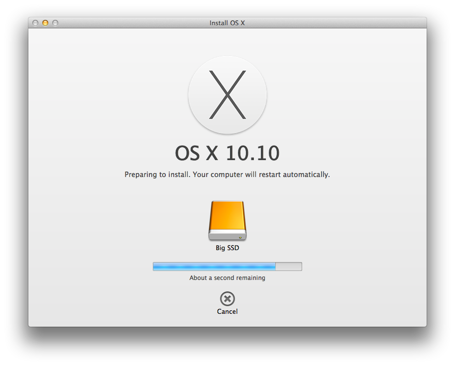Click the circled X Cancel icon

point(227,299)
